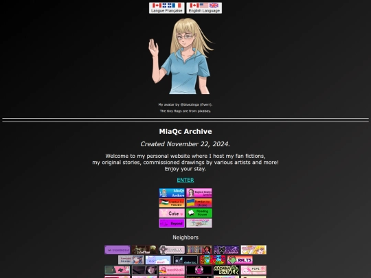Image resolution: width=371 pixels, height=278 pixels.
Task: Visit the RALTS neighbor badge
Action: [x=240, y=259]
